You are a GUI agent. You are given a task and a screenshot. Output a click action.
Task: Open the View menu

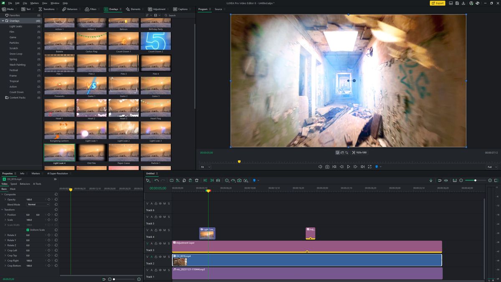pyautogui.click(x=45, y=3)
